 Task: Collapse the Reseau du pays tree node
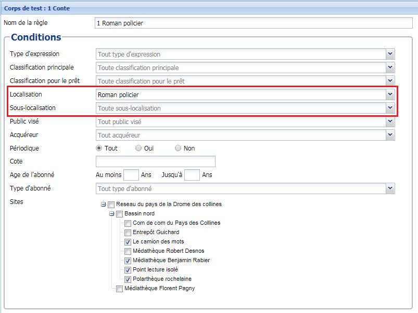click(x=104, y=205)
